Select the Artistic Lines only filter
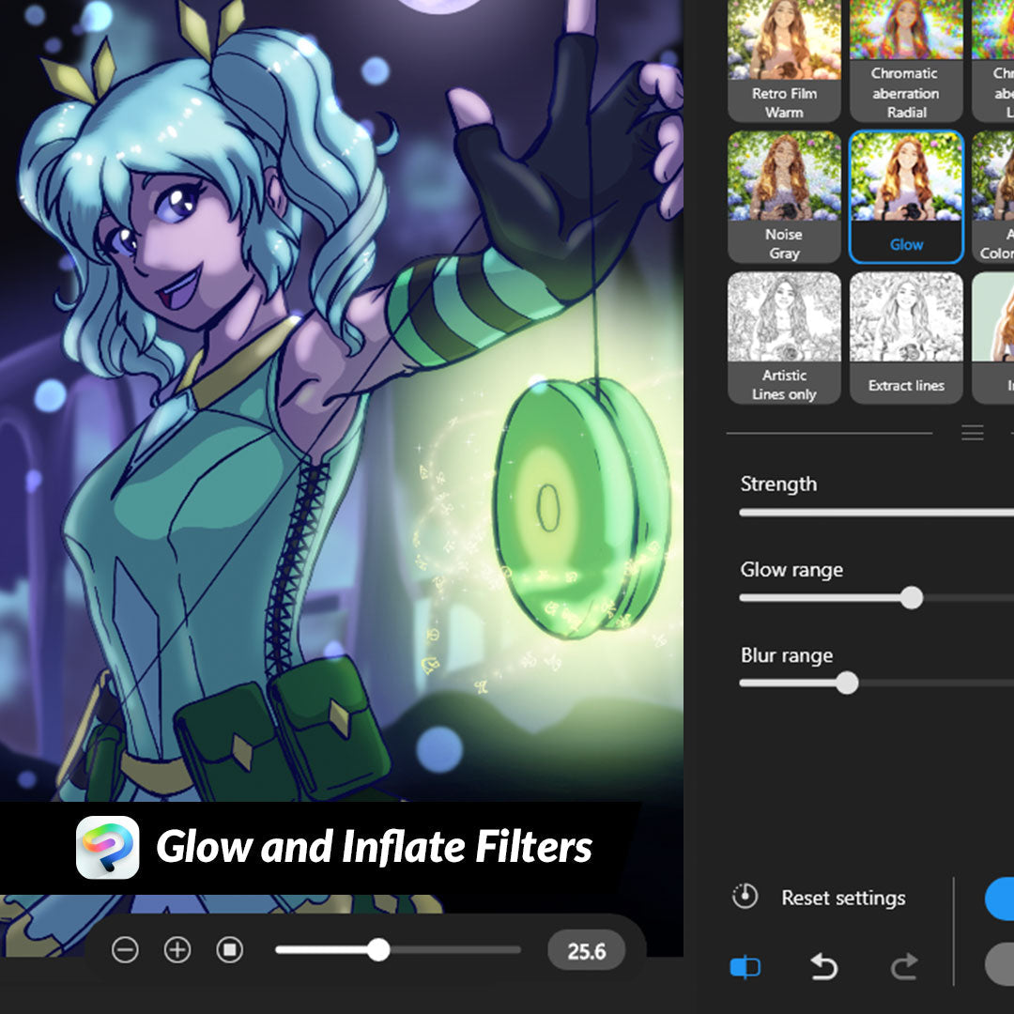Screen dimensions: 1014x1014 [x=784, y=338]
